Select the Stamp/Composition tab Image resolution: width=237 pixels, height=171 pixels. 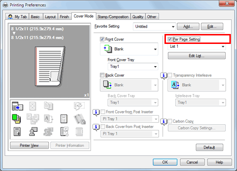pos(113,17)
